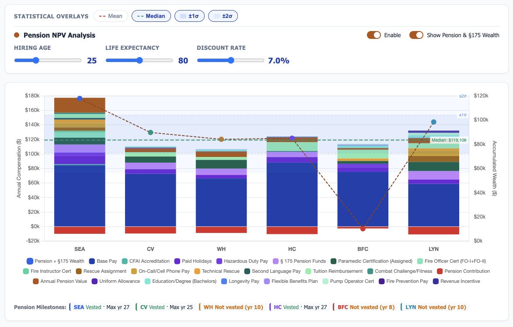Toggle the ±1σ overlay pill

[189, 16]
